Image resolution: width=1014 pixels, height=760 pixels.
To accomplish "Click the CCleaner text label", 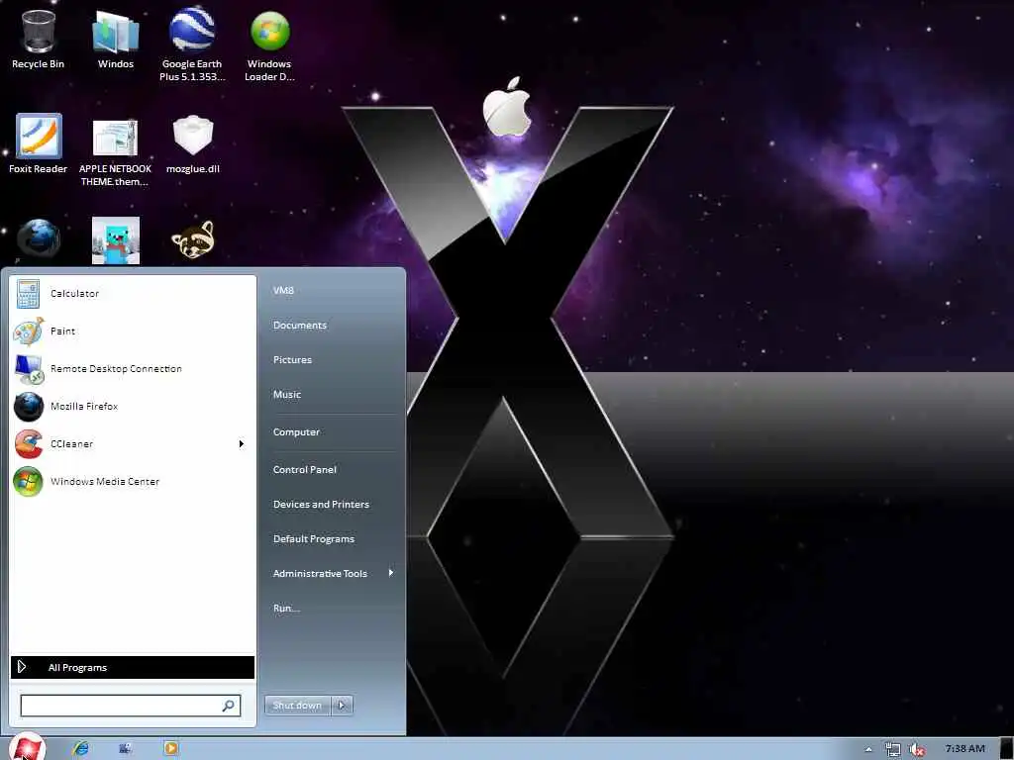I will [71, 444].
